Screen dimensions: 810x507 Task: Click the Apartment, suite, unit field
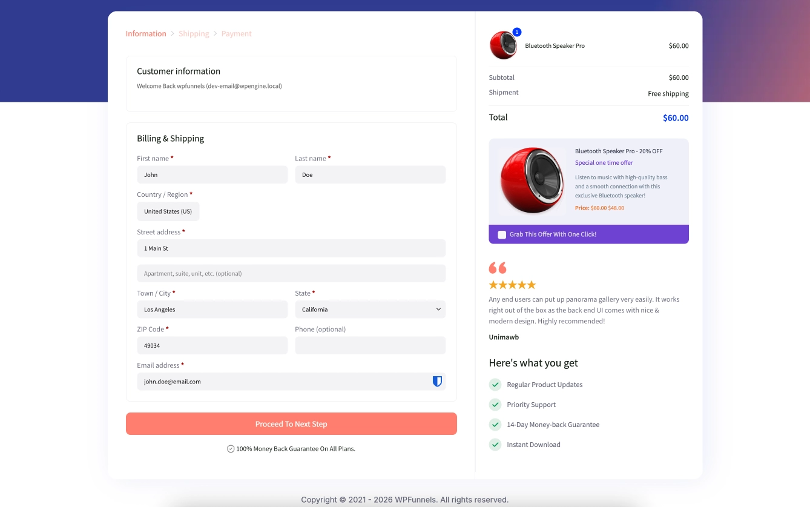[x=291, y=273]
